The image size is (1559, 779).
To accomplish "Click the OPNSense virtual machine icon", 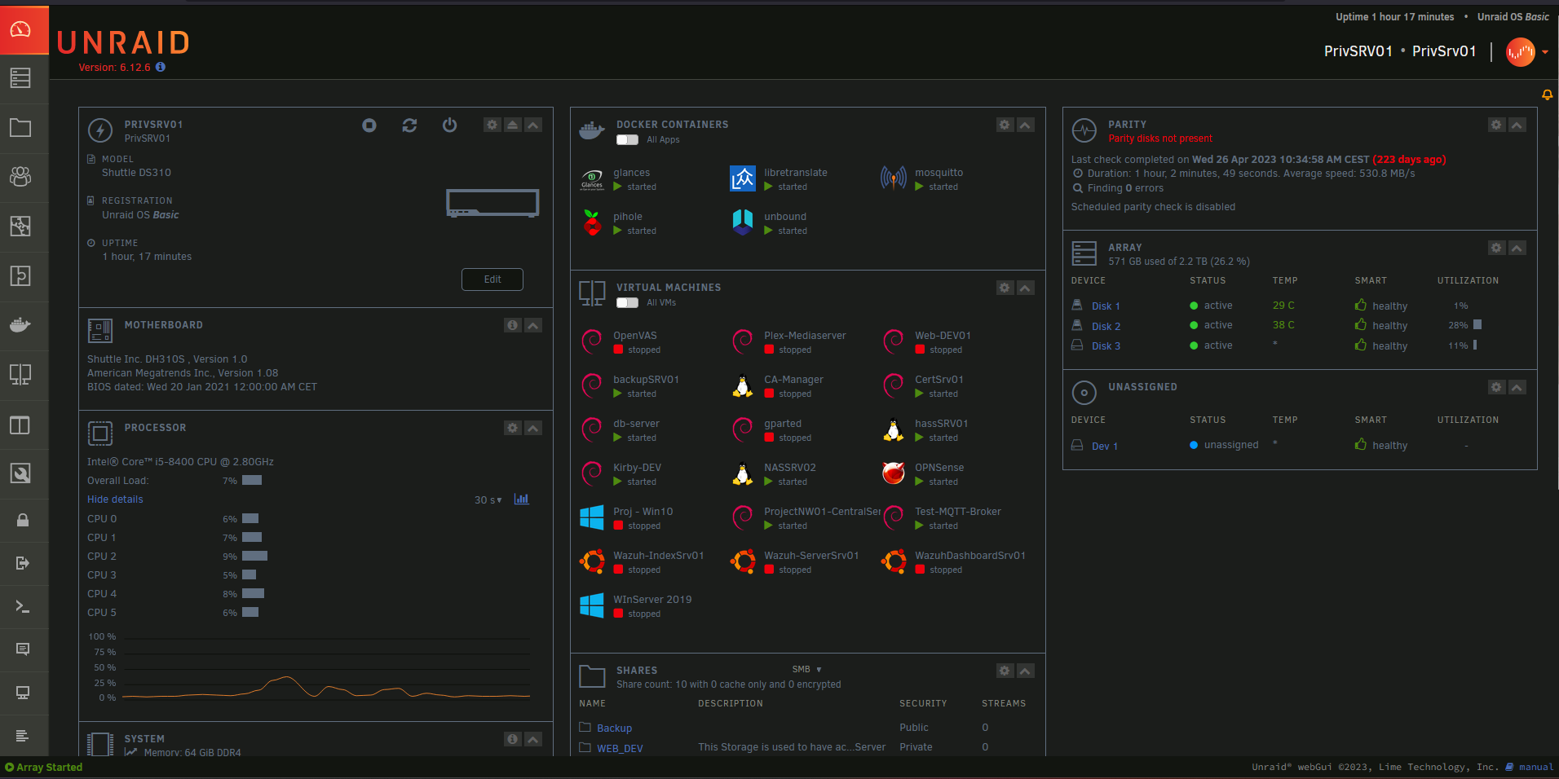I will pos(894,473).
